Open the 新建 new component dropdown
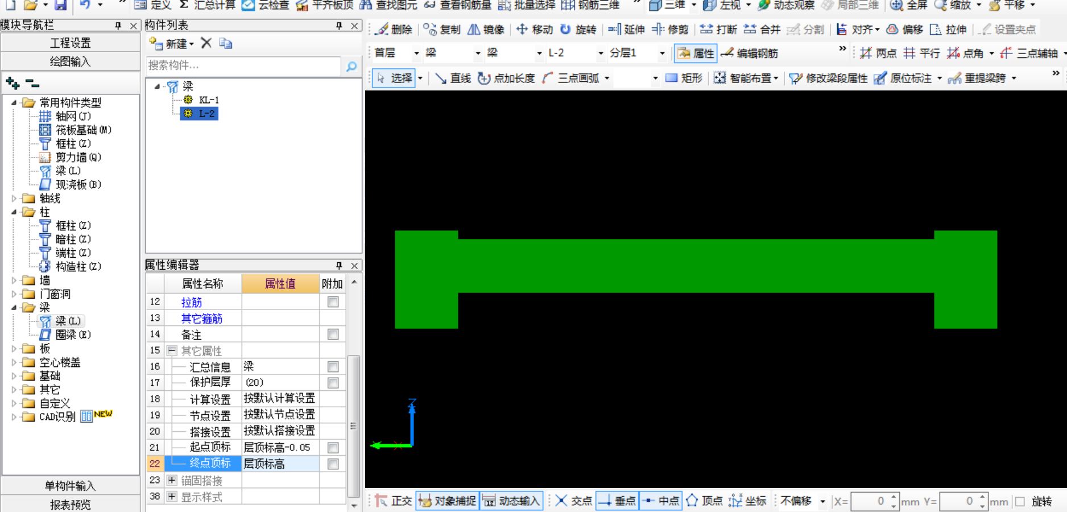Screen dimensions: 1067x512 click(x=192, y=44)
